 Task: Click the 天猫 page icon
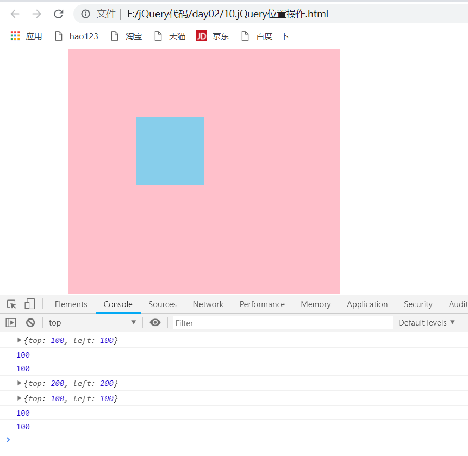click(158, 36)
